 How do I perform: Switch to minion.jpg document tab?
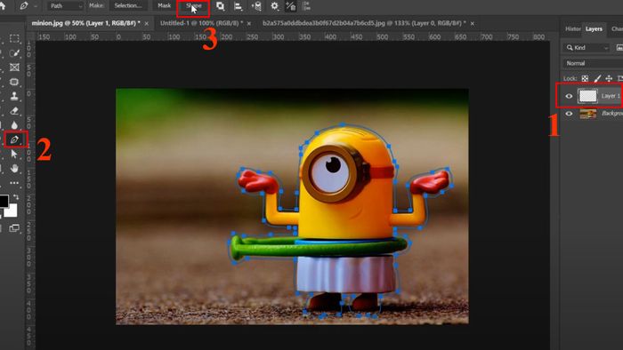tap(85, 23)
